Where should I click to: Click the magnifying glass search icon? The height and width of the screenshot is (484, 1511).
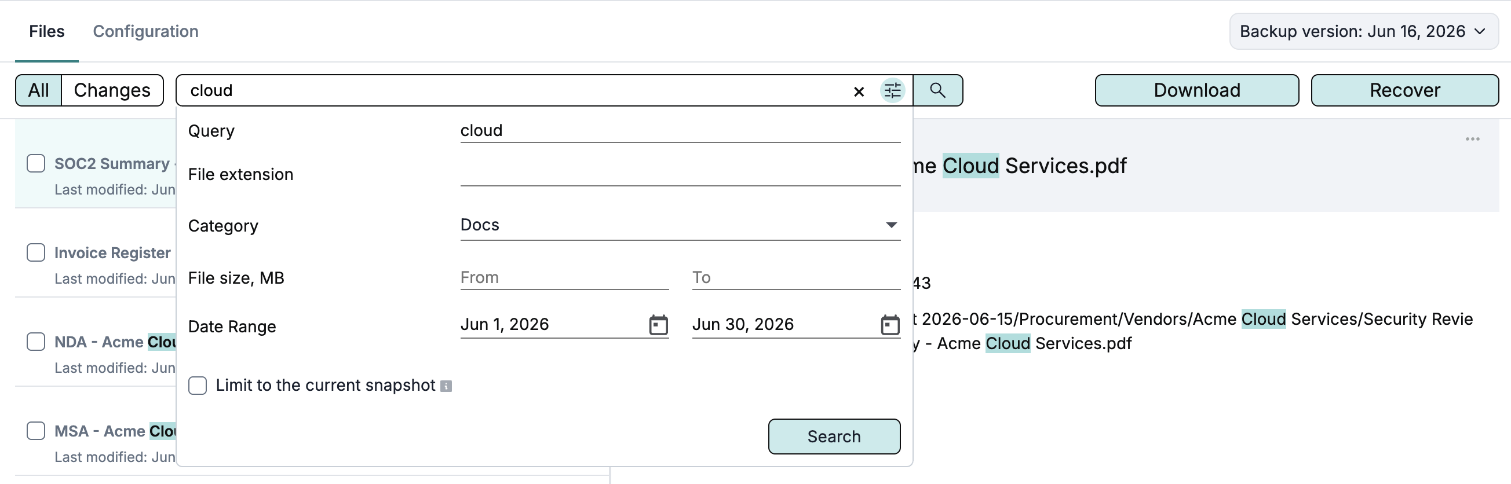(x=937, y=90)
